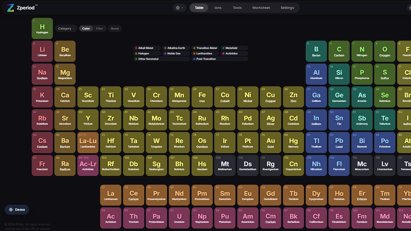Select the Gadolinium element tile
Screen dimensions: 411x231
point(271,195)
